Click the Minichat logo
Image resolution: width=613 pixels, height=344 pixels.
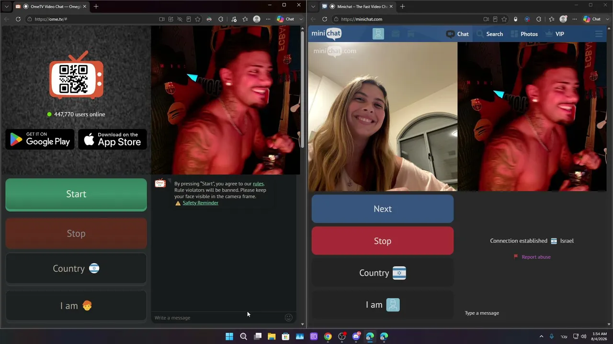click(326, 33)
